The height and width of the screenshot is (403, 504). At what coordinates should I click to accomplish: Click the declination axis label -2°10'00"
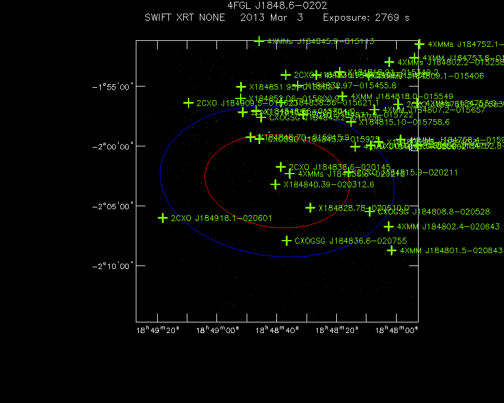(x=113, y=266)
